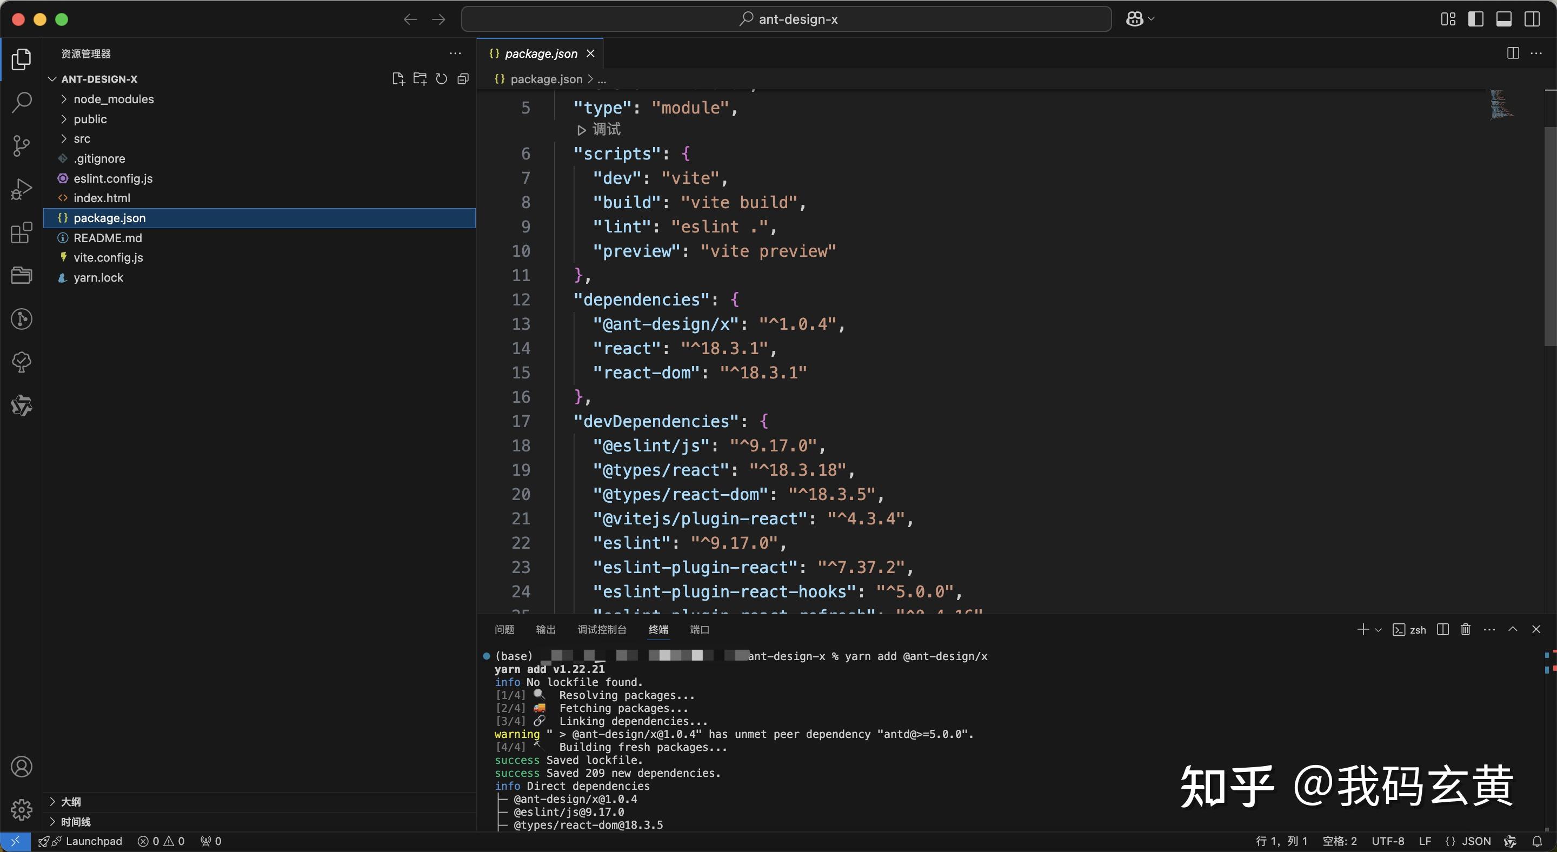Switch to the 问题 panel tab

(504, 630)
